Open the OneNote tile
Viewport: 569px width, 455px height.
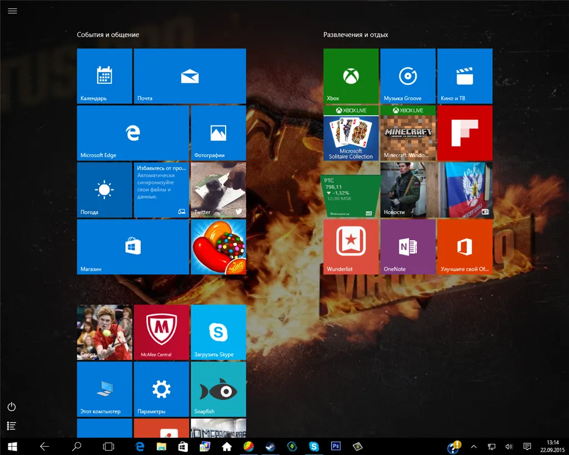coord(408,247)
